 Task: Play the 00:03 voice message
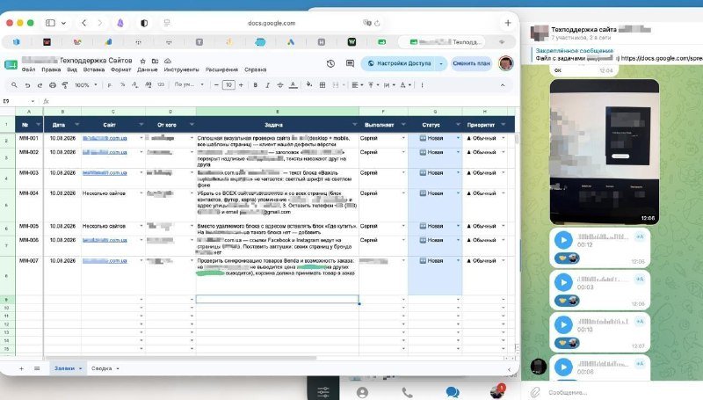[563, 282]
